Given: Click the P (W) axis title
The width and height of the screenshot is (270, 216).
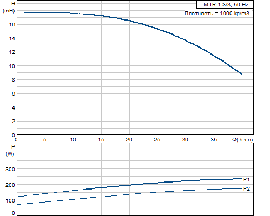Looking at the screenshot, I should click(10, 150).
